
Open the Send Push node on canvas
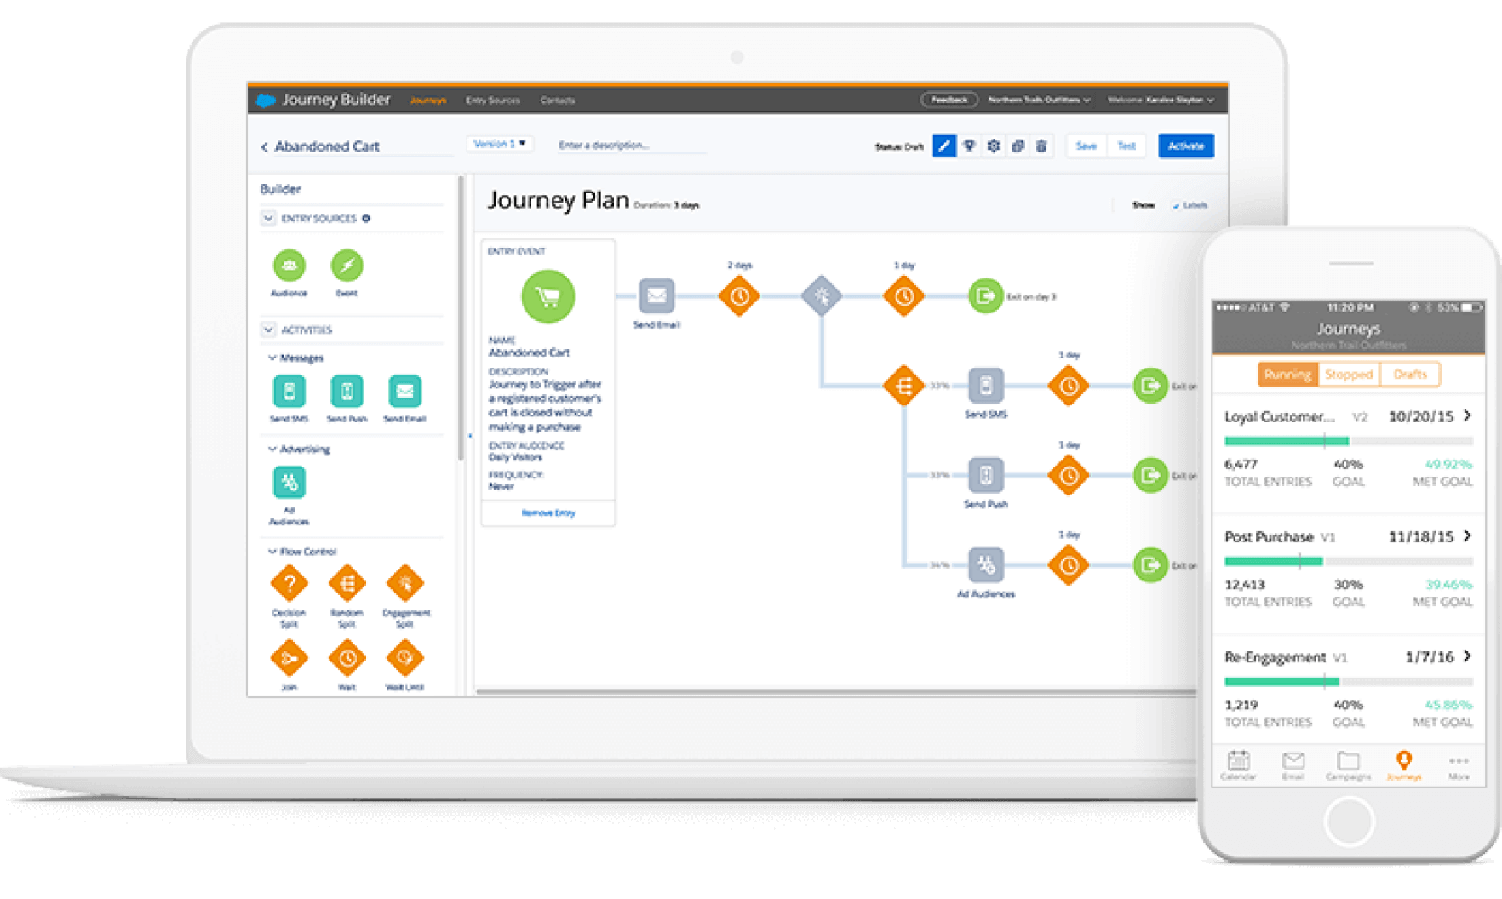click(x=985, y=475)
